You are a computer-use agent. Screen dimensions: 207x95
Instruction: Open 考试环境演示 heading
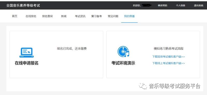pyautogui.click(x=123, y=63)
